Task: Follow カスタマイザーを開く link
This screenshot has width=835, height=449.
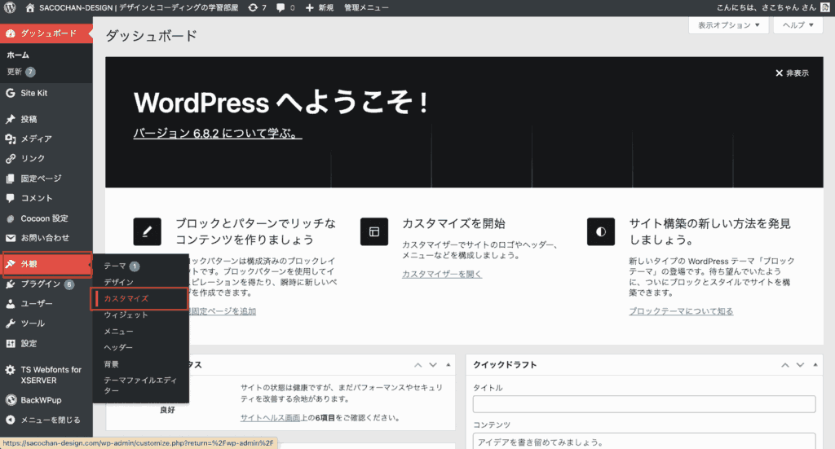Action: pyautogui.click(x=441, y=274)
